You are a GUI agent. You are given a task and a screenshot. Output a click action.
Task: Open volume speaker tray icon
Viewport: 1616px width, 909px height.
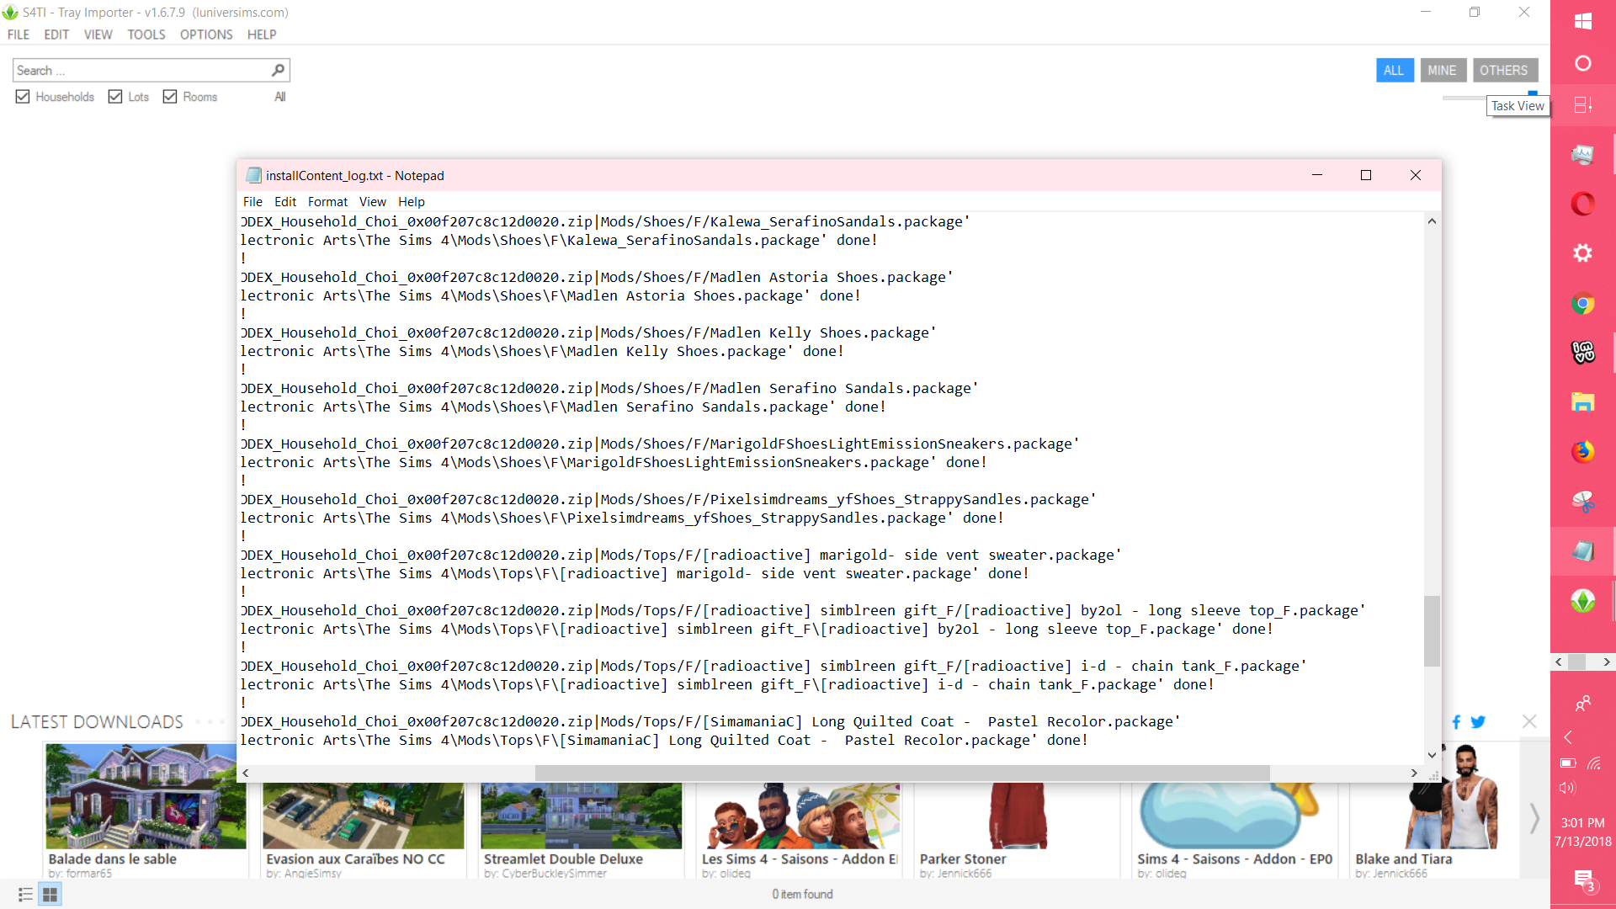pos(1566,788)
